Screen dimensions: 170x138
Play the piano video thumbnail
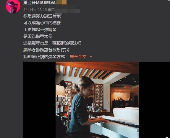(x=97, y=100)
